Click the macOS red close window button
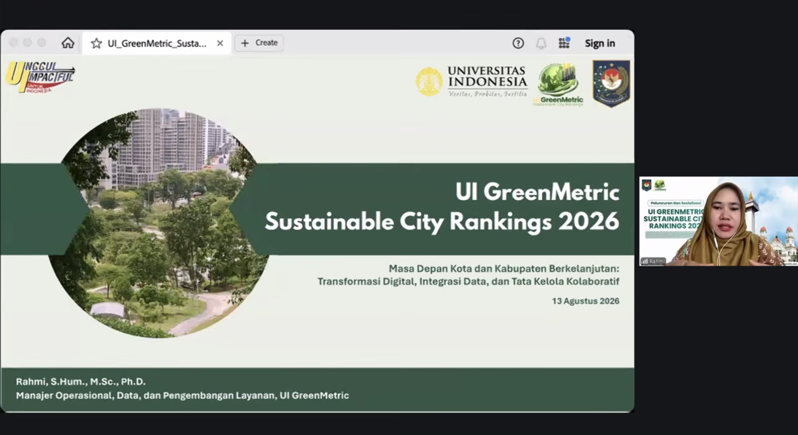The image size is (798, 435). tap(13, 43)
